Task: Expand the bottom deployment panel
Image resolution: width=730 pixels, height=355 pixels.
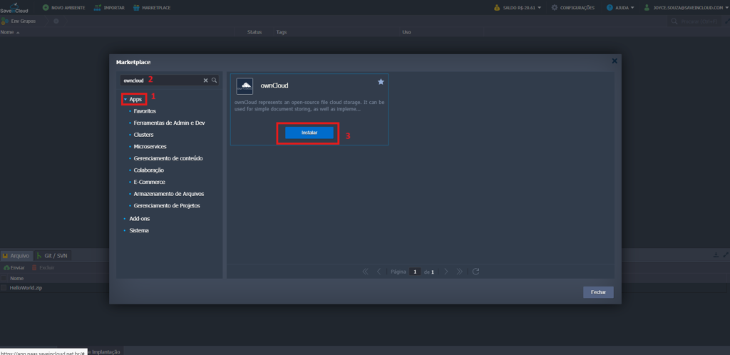Action: pos(726,255)
